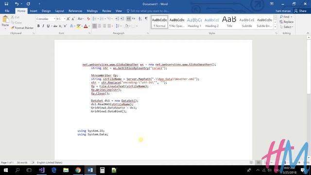
Task: Toggle bold formatting
Action: pyautogui.click(x=38, y=26)
